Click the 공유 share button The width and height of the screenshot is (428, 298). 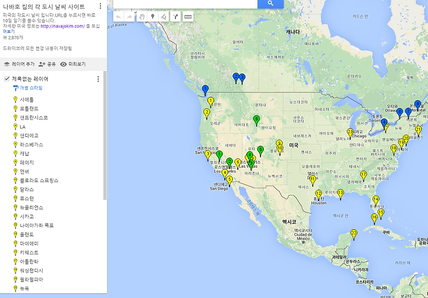[x=47, y=64]
